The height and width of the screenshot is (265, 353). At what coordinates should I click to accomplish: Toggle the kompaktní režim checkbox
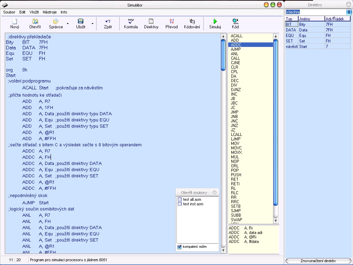click(x=180, y=247)
